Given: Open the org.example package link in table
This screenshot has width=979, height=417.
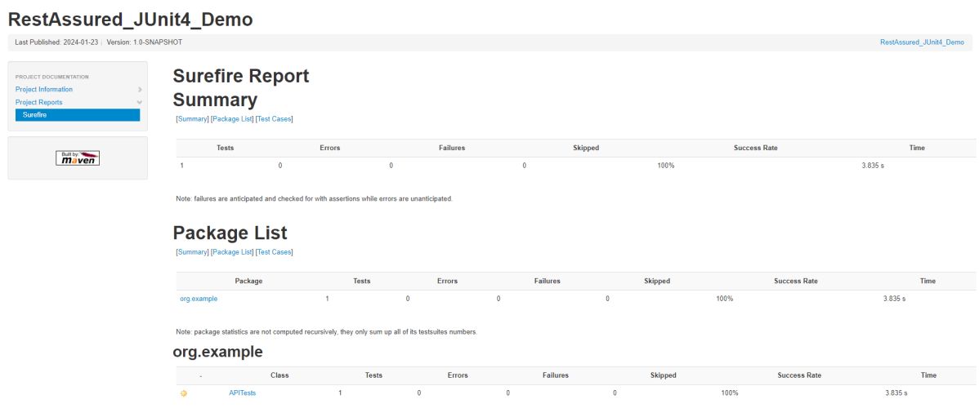Looking at the screenshot, I should coord(199,299).
